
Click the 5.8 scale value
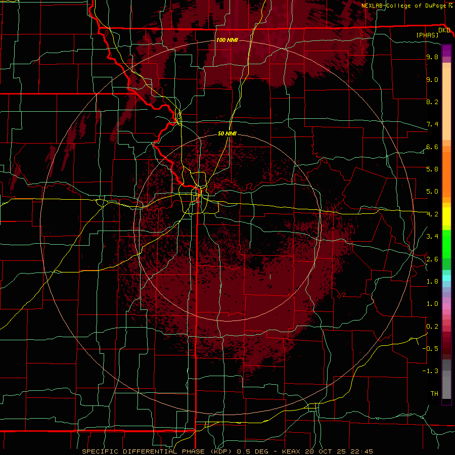pyautogui.click(x=432, y=169)
